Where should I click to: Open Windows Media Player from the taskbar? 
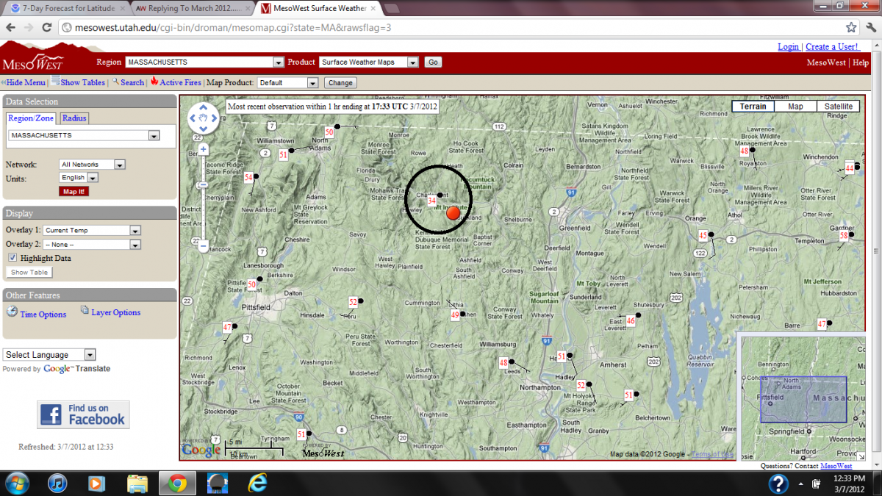pyautogui.click(x=96, y=483)
